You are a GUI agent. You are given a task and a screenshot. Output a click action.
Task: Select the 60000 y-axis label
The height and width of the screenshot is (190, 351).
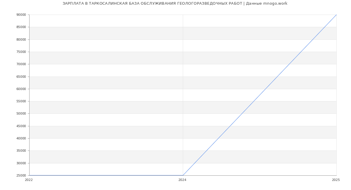pyautogui.click(x=21, y=89)
